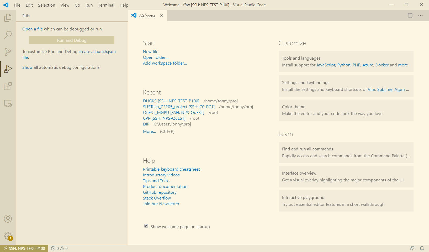Open the Remote Explorer icon

coord(8,103)
